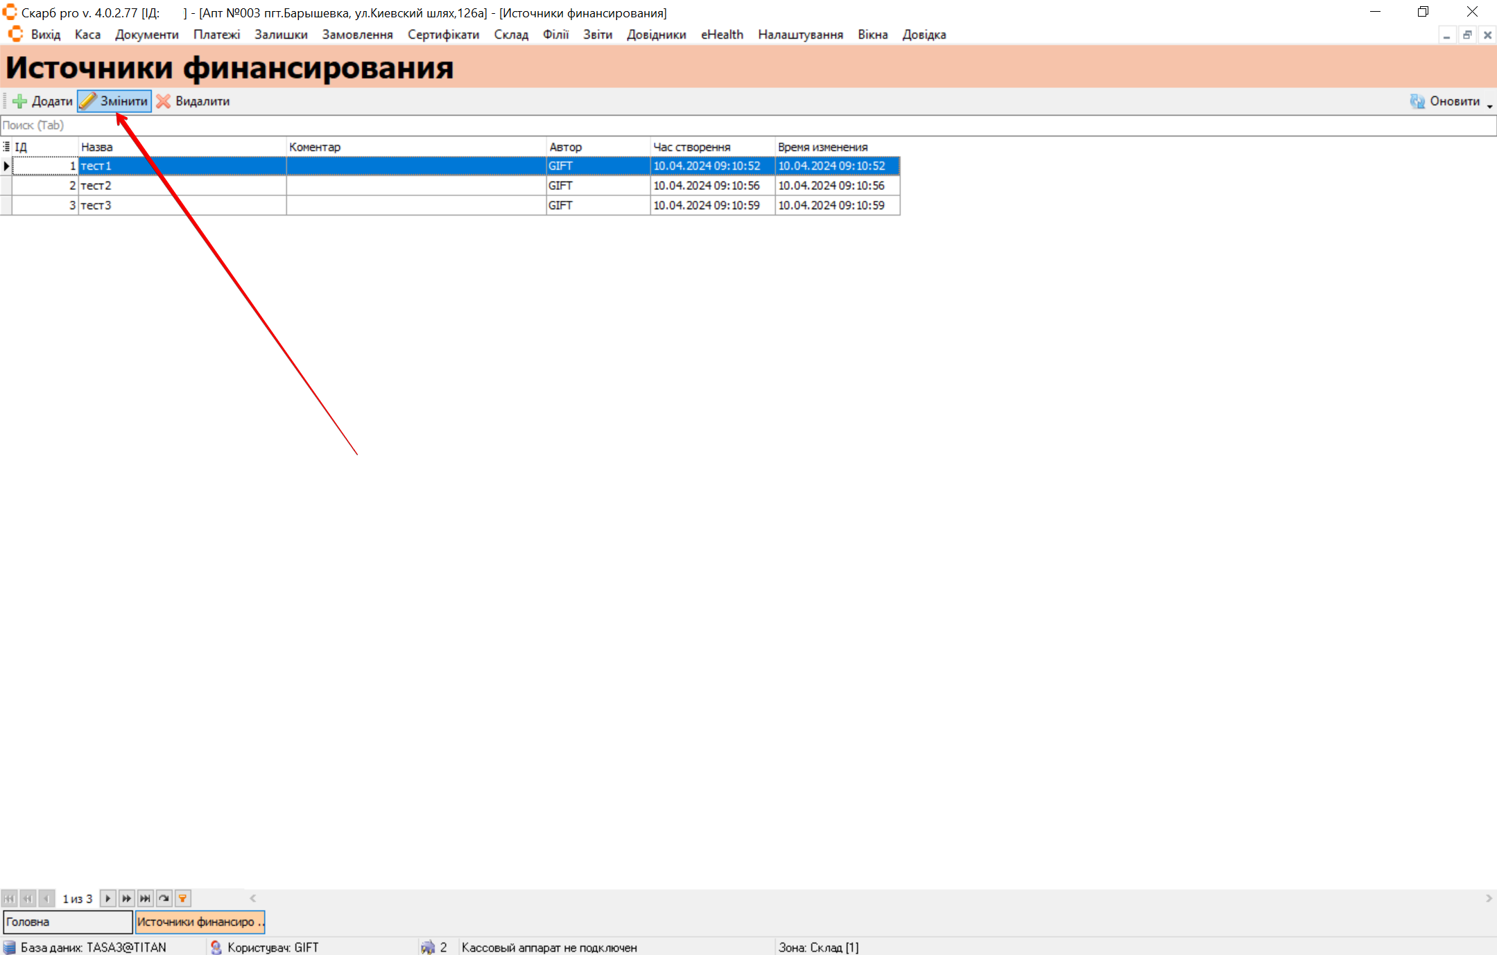Click row indicator arrow of first row

6,166
